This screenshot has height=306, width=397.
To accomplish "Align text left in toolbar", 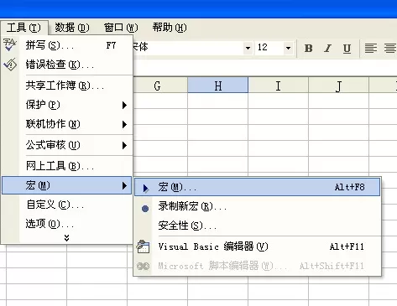I will pyautogui.click(x=371, y=49).
